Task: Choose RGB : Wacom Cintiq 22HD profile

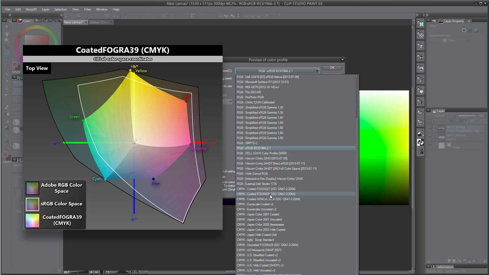Action: pos(296,158)
